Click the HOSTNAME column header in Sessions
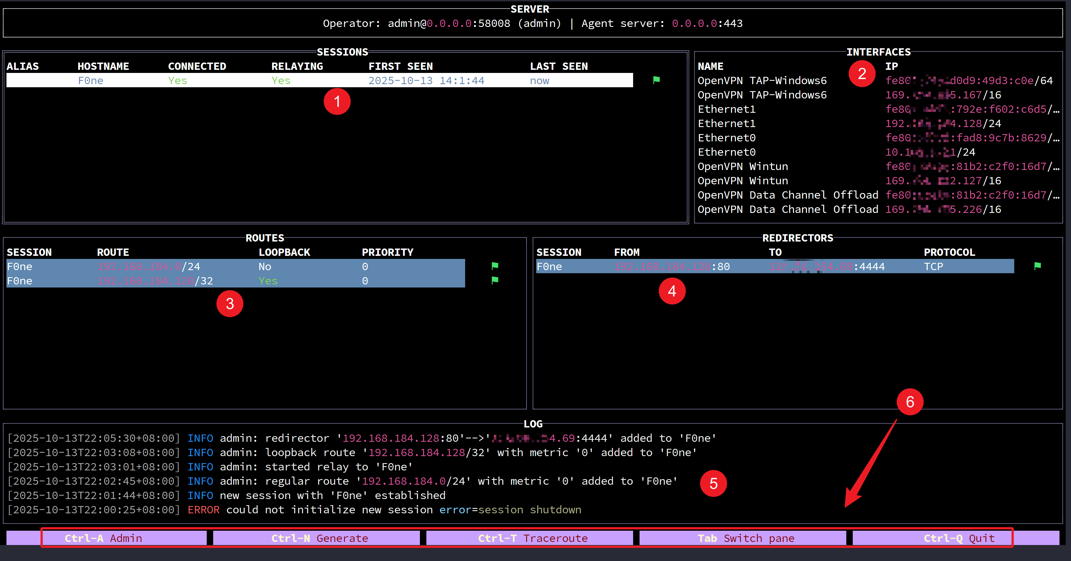Viewport: 1071px width, 561px height. pos(103,66)
